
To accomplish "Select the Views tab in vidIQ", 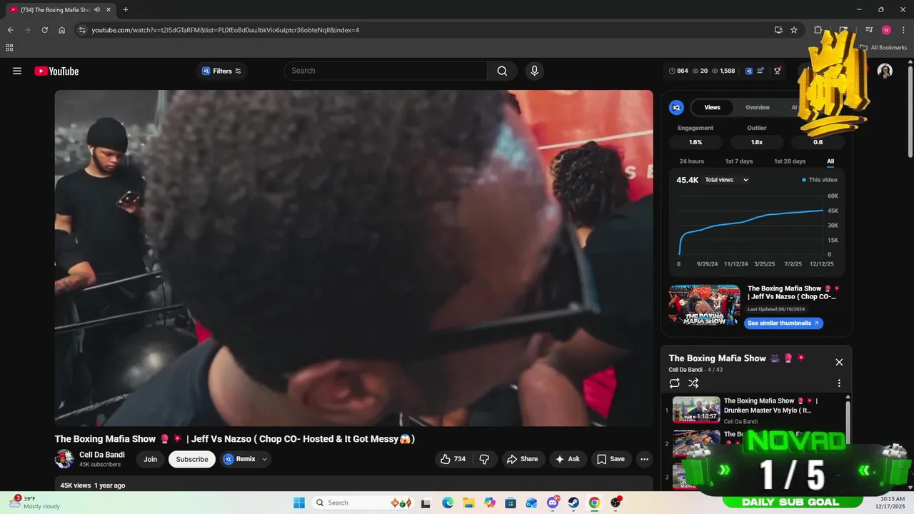I will click(x=713, y=107).
